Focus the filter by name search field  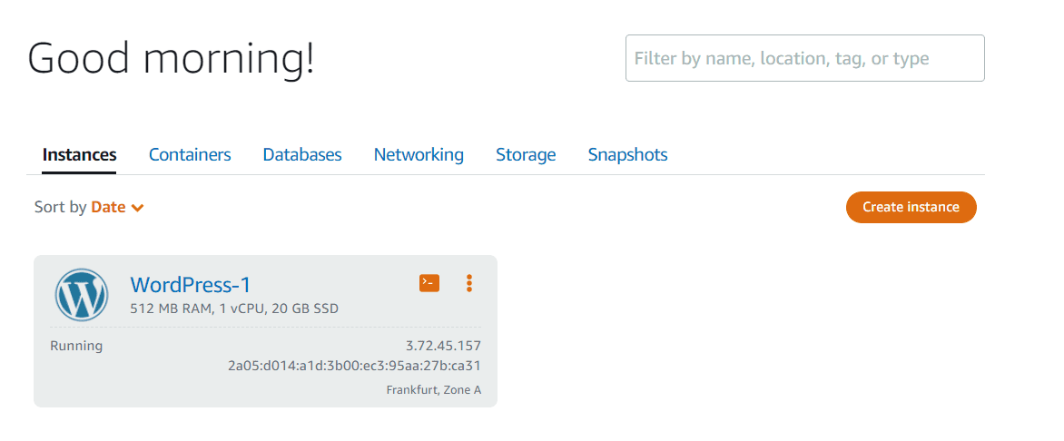pos(804,58)
